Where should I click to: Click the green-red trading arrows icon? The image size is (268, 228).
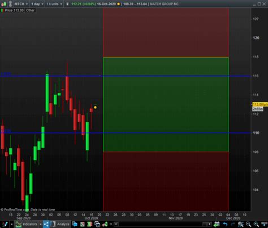pyautogui.click(x=105, y=224)
